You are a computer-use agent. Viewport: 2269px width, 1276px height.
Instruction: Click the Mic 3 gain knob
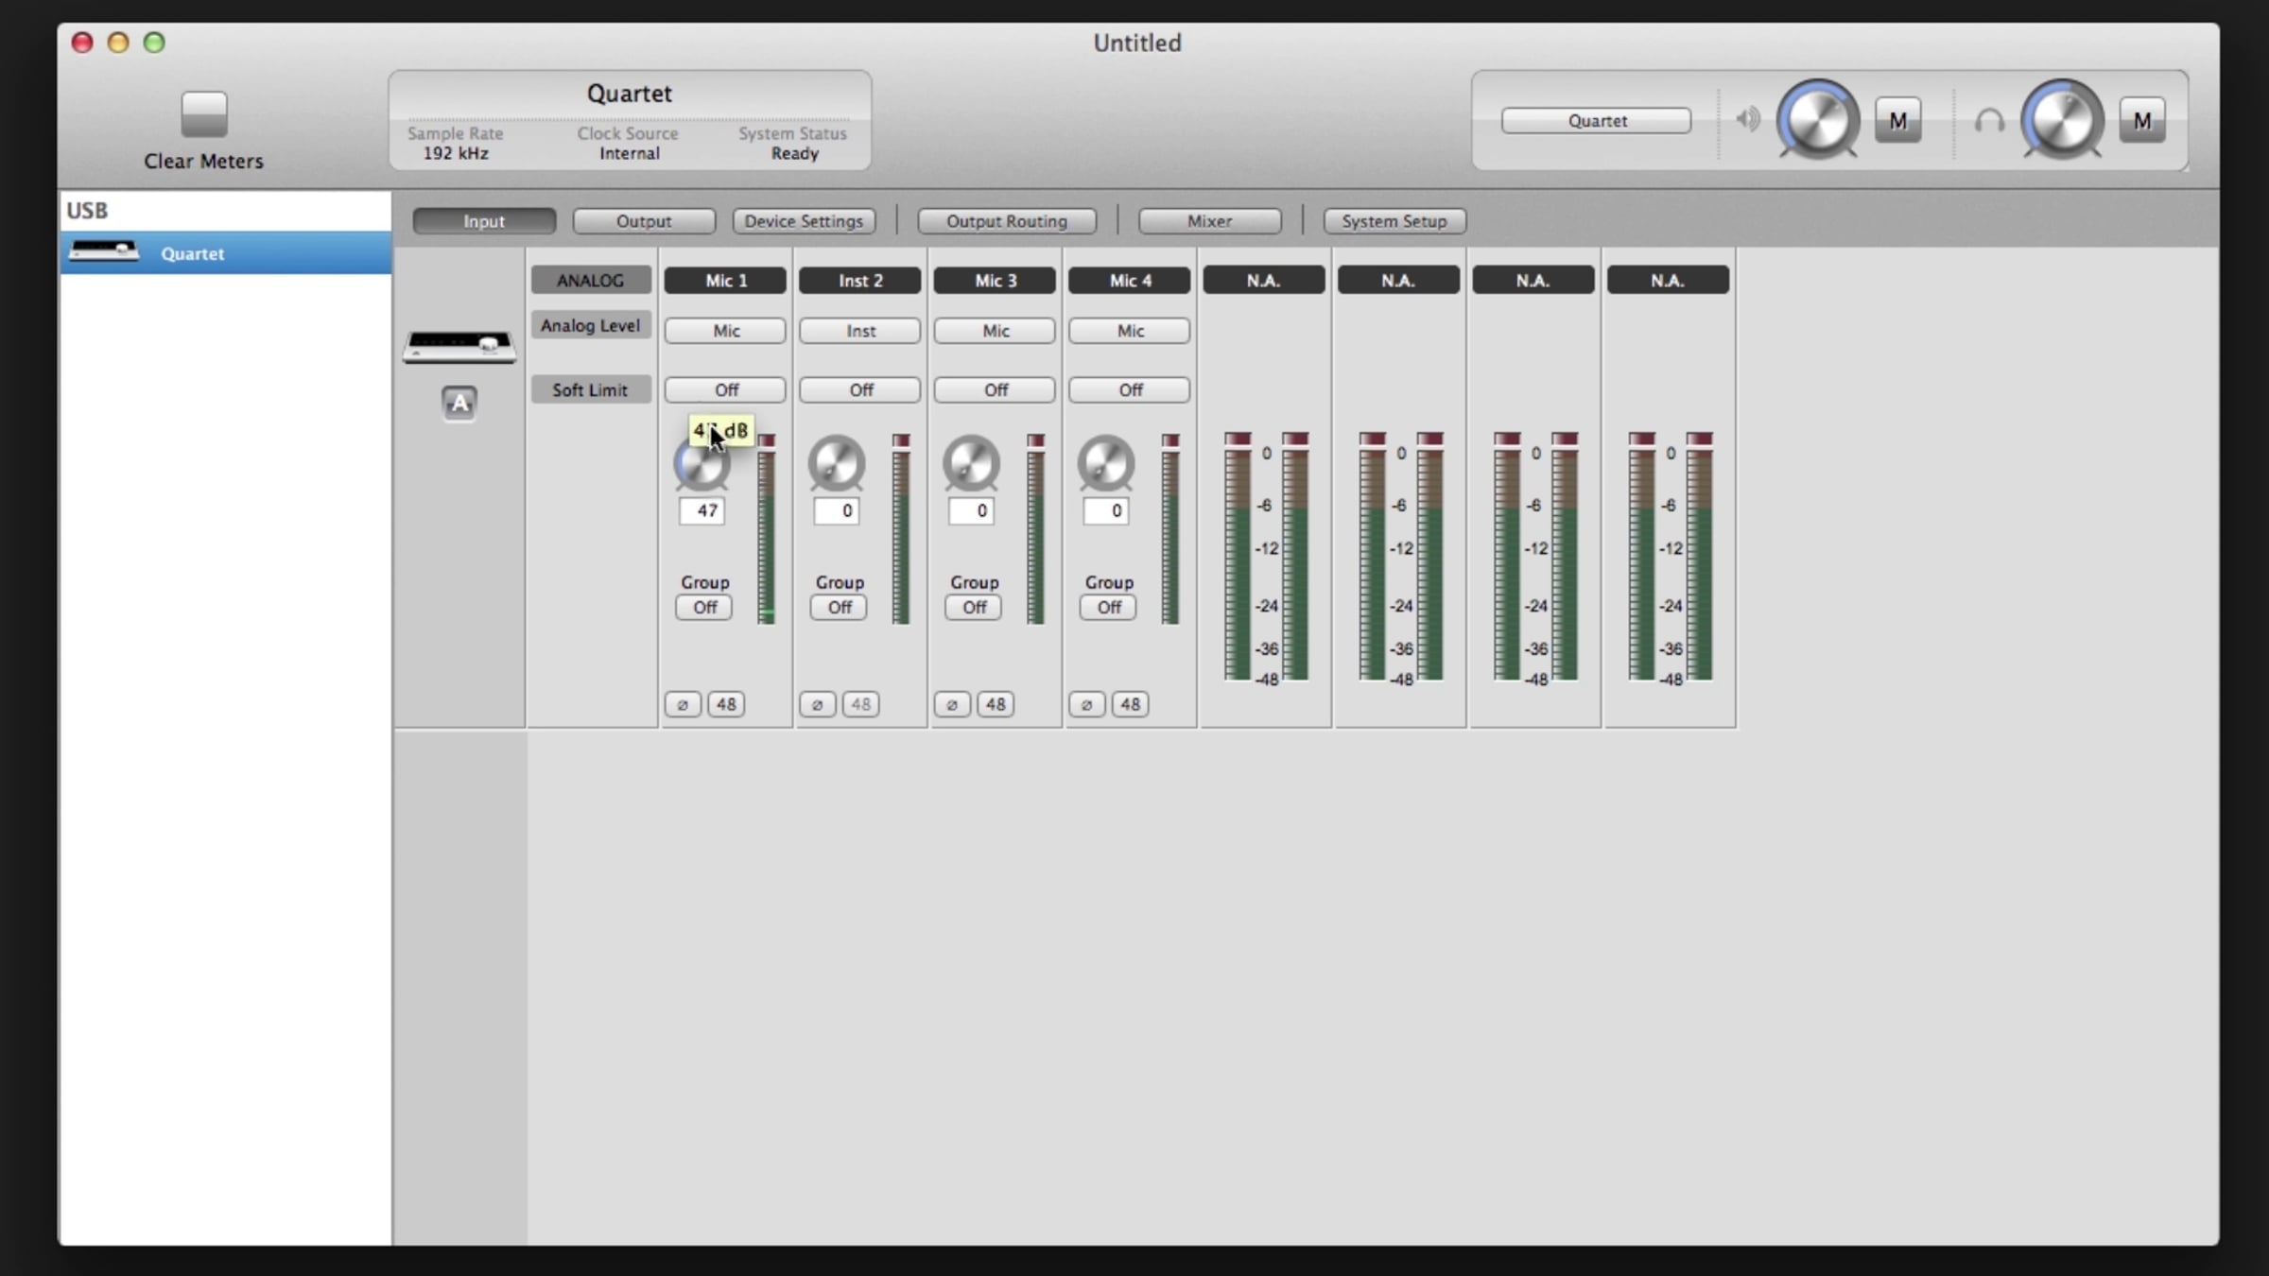[971, 464]
